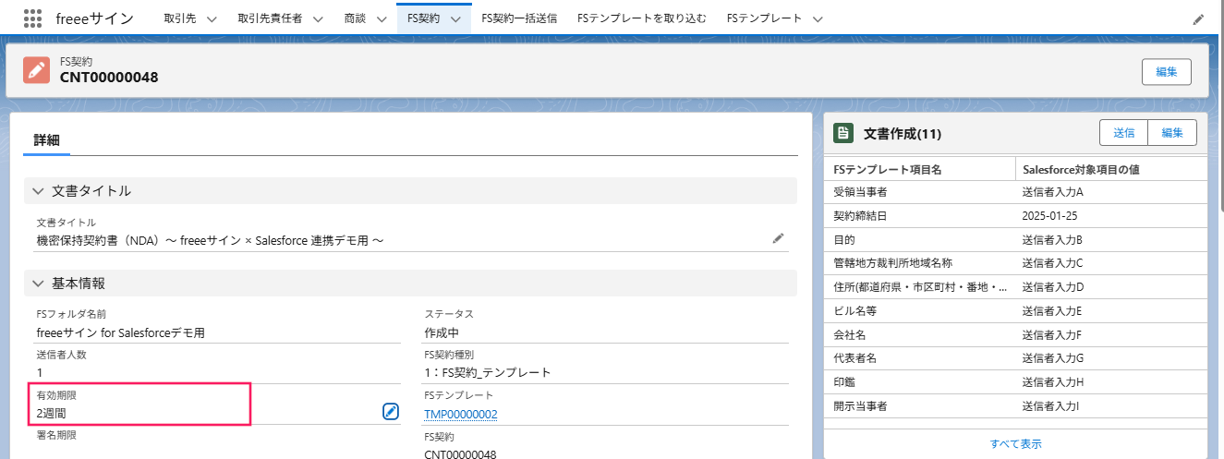The image size is (1224, 459).
Task: Click 送信者入力F value
Action: pyautogui.click(x=1051, y=334)
